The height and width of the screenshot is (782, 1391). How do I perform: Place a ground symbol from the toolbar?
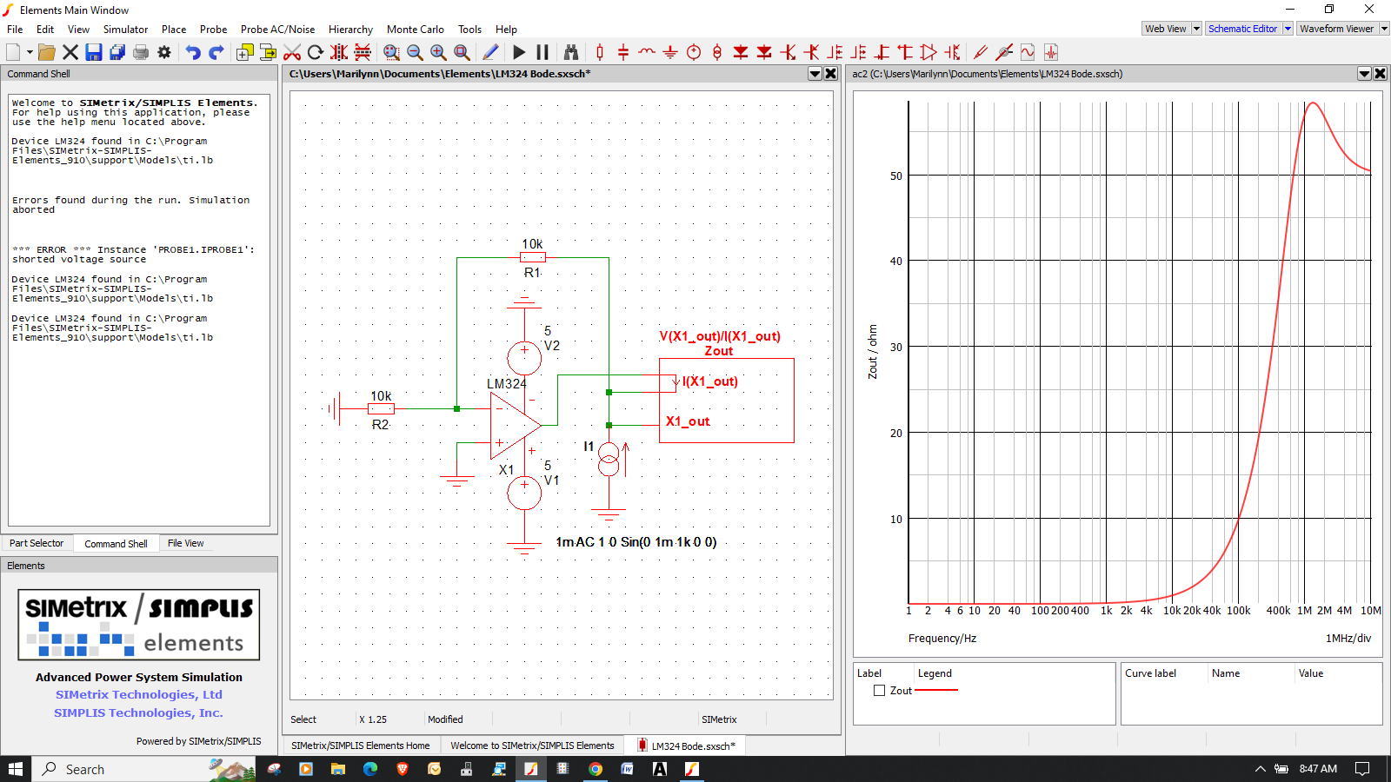(x=670, y=52)
